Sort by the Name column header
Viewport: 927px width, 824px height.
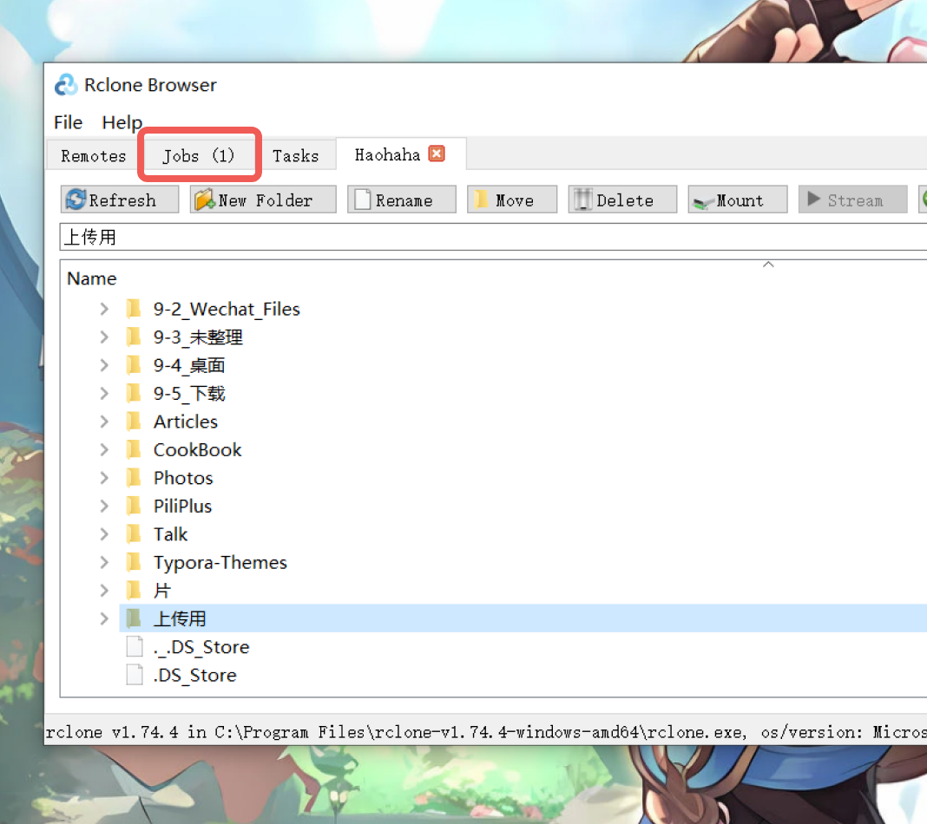click(x=92, y=278)
